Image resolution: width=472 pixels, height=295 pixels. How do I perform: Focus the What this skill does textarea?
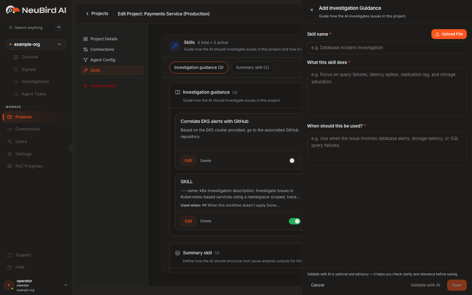coord(387,92)
